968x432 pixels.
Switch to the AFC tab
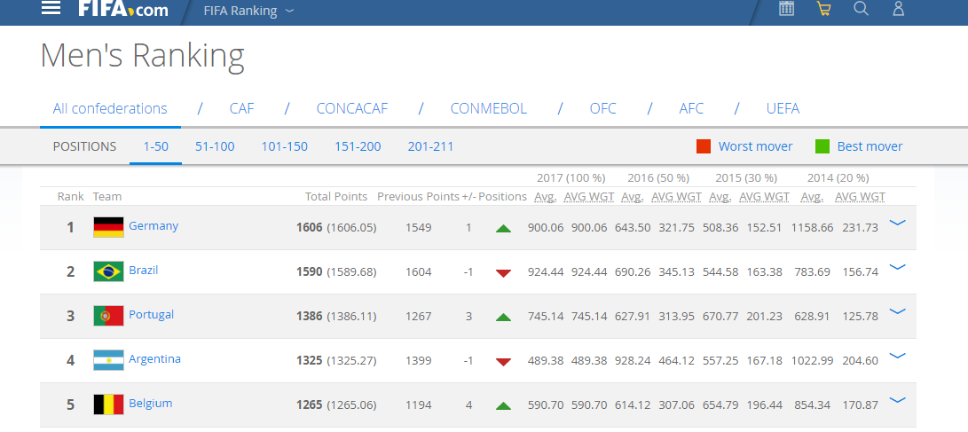(x=691, y=108)
